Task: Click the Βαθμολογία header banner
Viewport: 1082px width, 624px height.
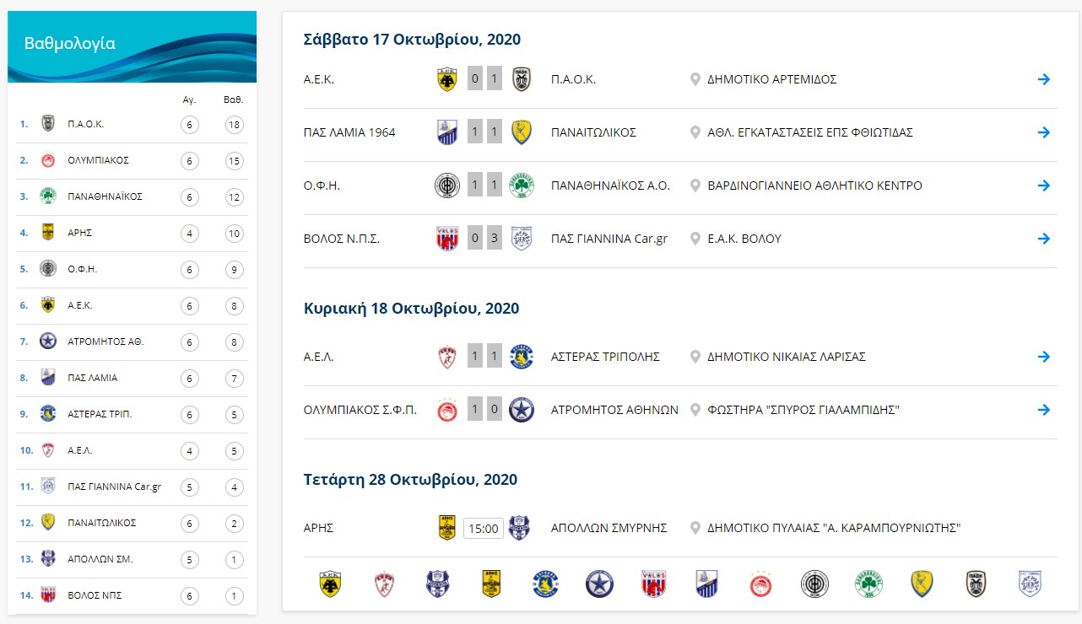Action: pos(132,47)
